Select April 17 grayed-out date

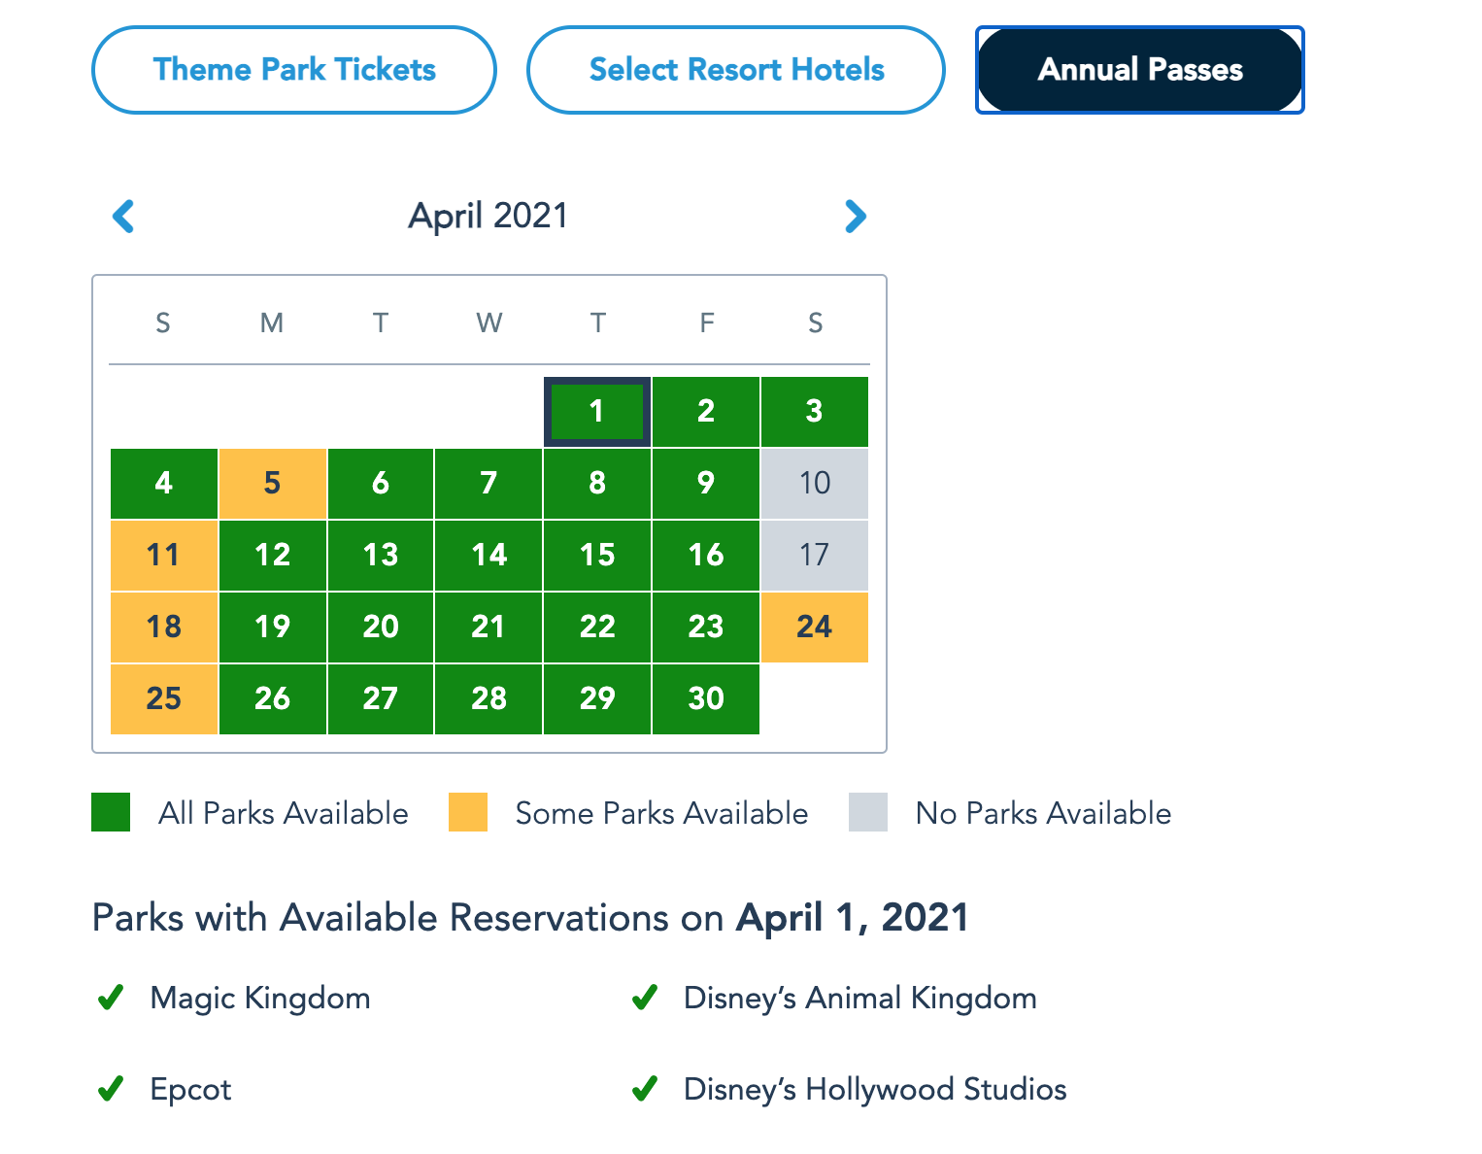pos(815,555)
